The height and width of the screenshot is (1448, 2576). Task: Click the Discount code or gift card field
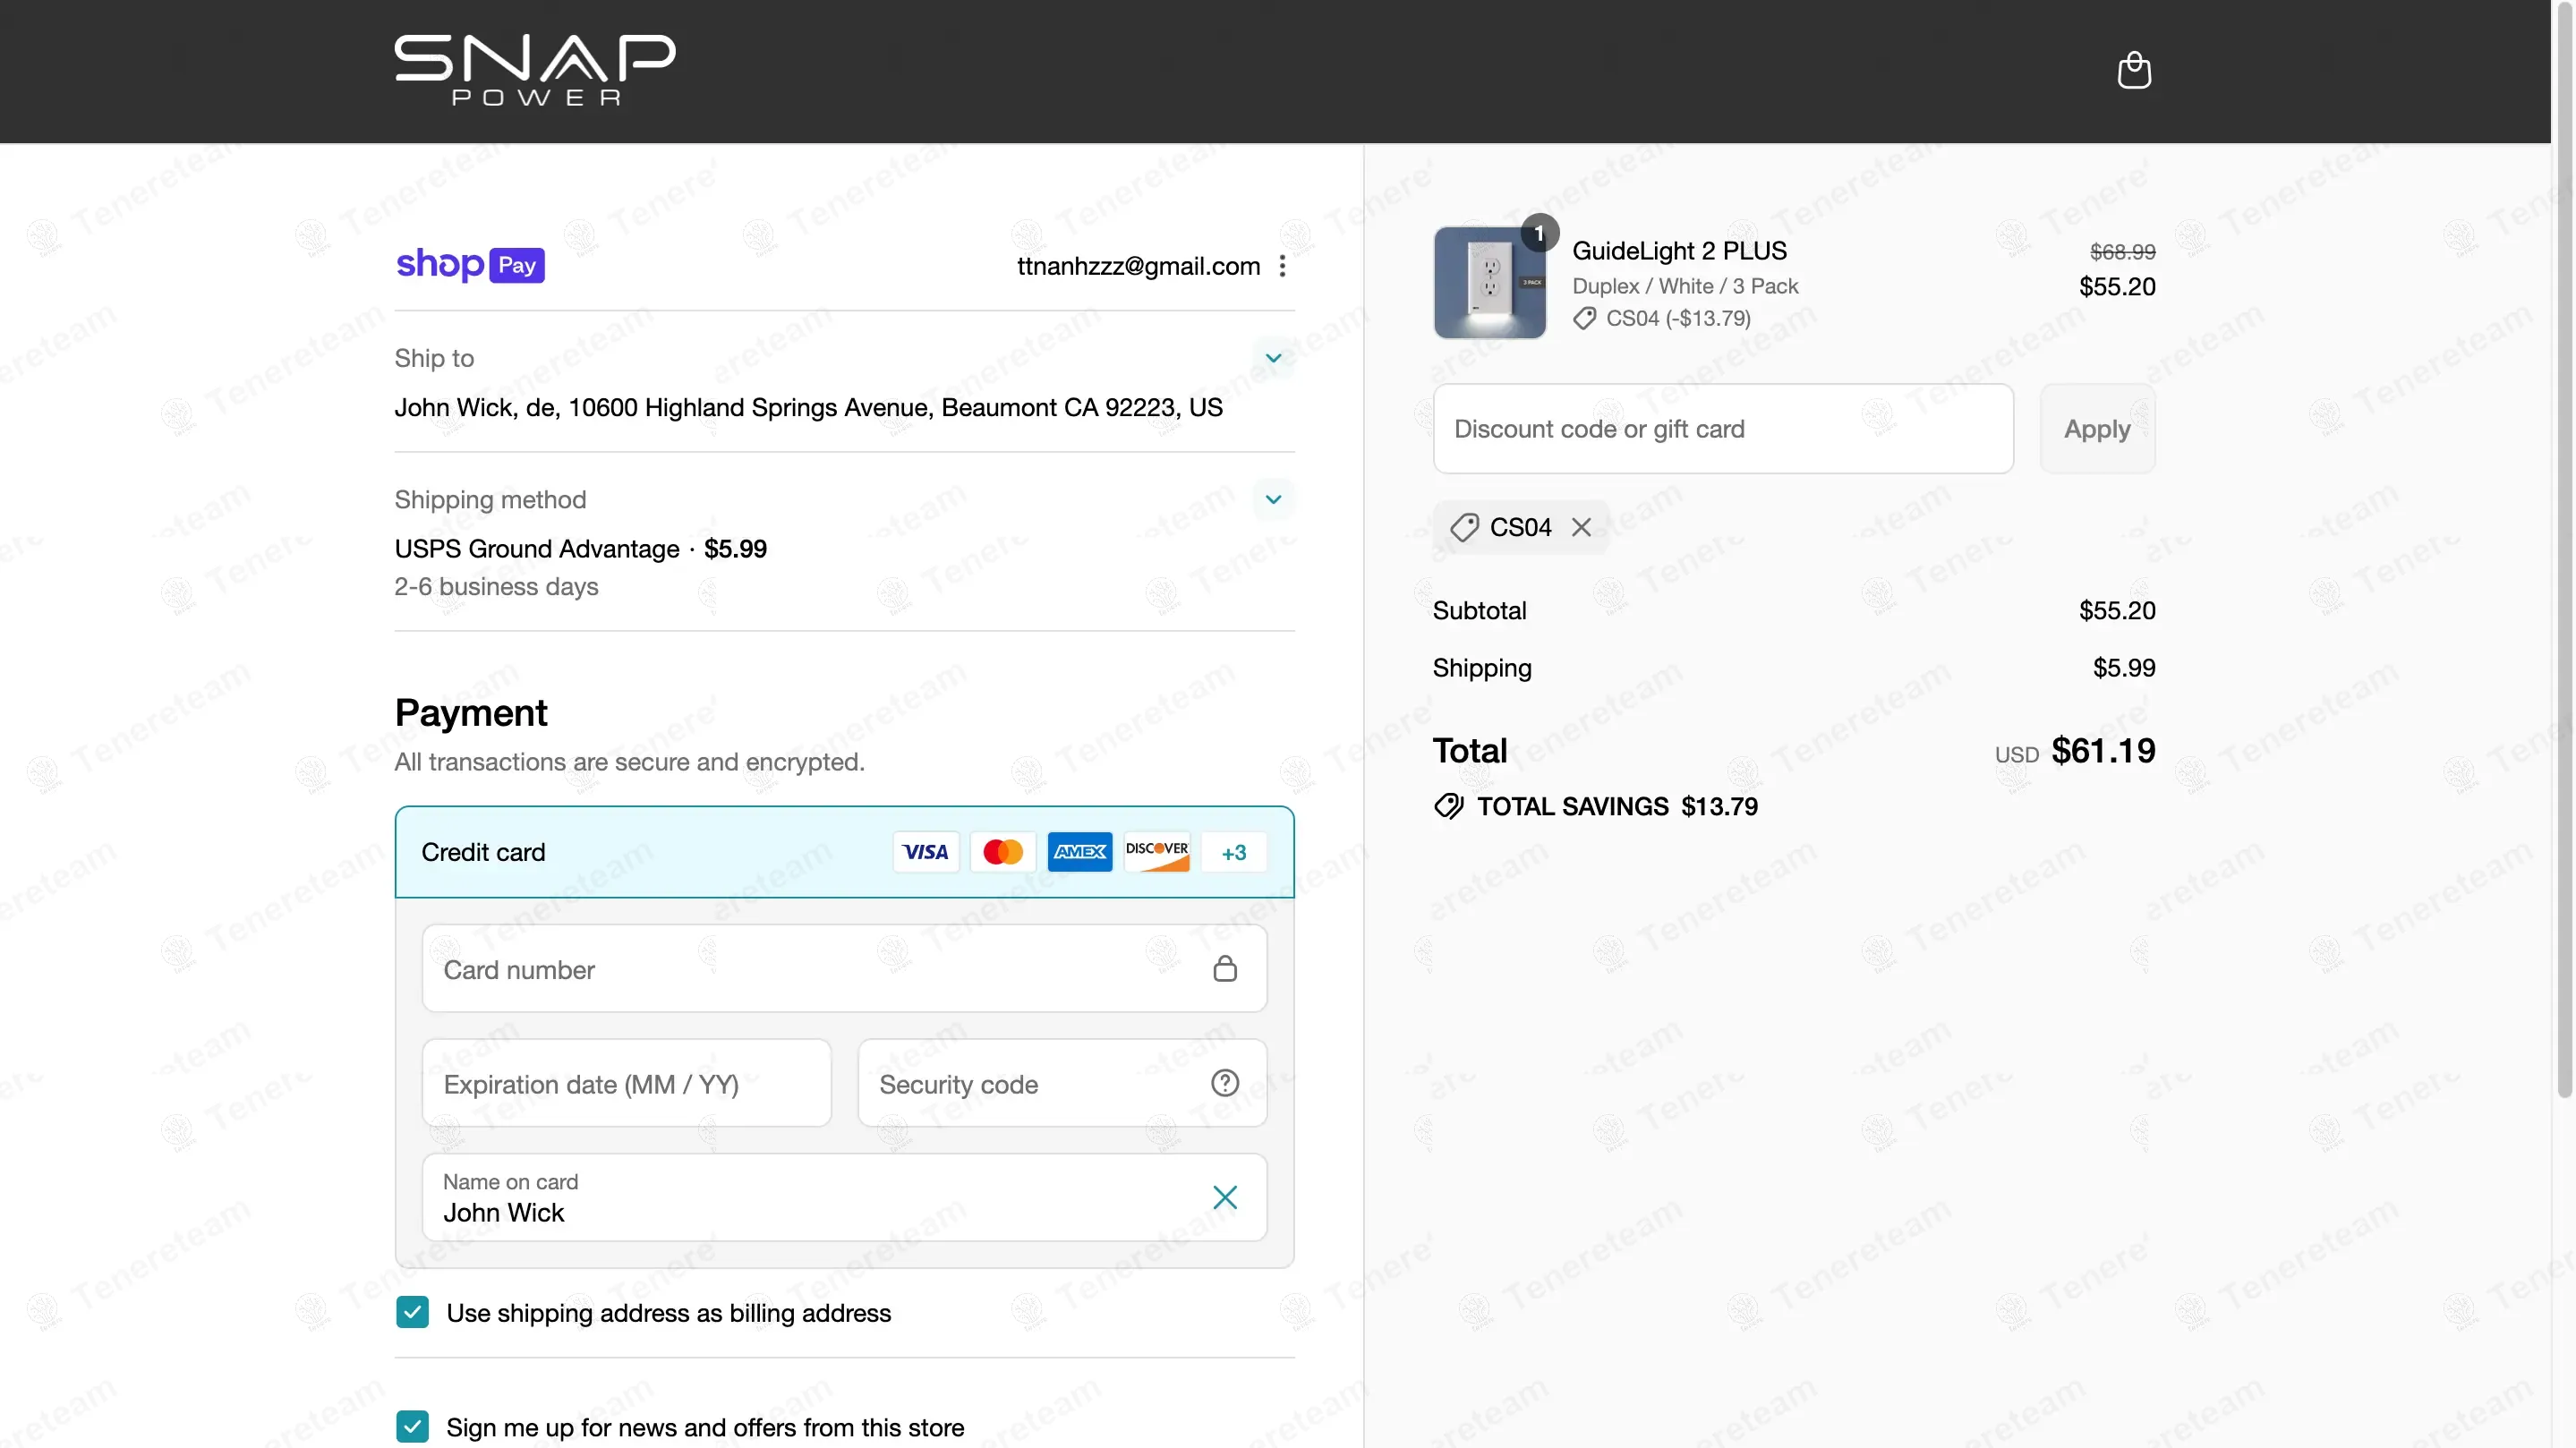point(1722,429)
